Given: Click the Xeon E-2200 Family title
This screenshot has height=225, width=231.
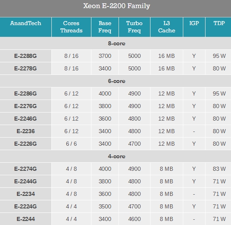Looking at the screenshot, I should point(117,6).
